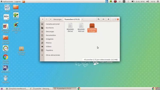
Task: Open Carpeta personal in the sidebar
Action: click(x=53, y=24)
